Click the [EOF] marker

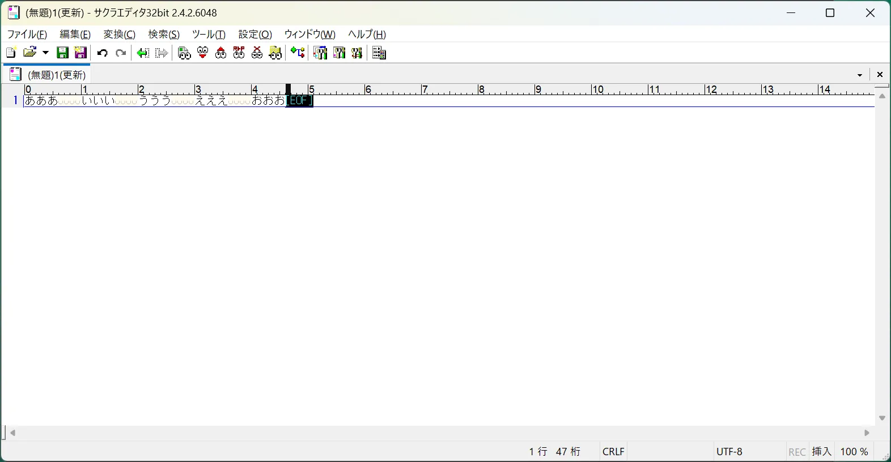click(x=299, y=101)
